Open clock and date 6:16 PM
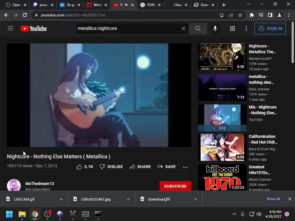The image size is (295, 221). tap(273, 214)
